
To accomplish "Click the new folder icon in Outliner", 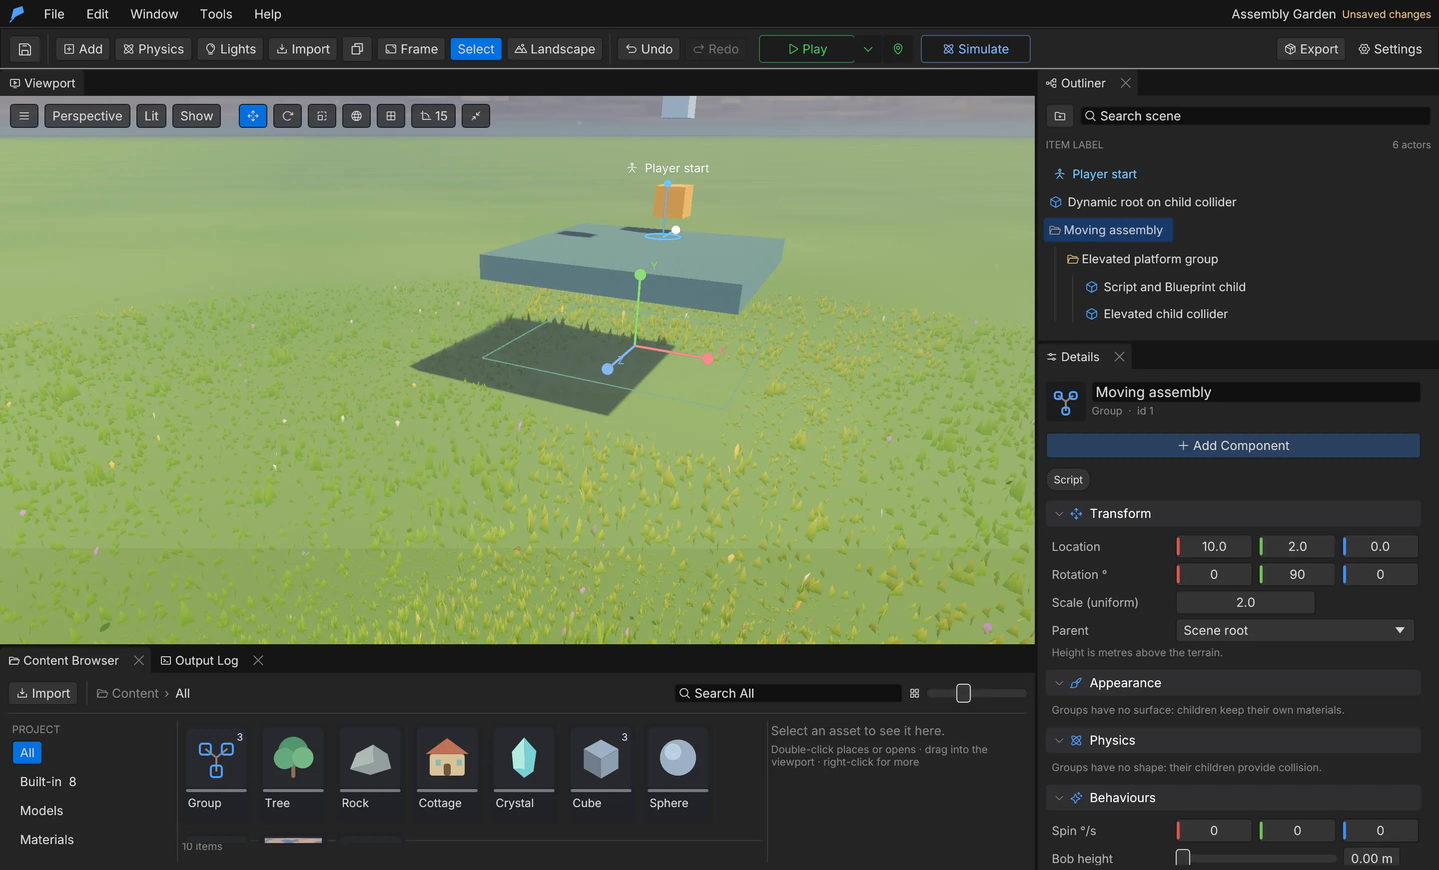I will (1060, 115).
